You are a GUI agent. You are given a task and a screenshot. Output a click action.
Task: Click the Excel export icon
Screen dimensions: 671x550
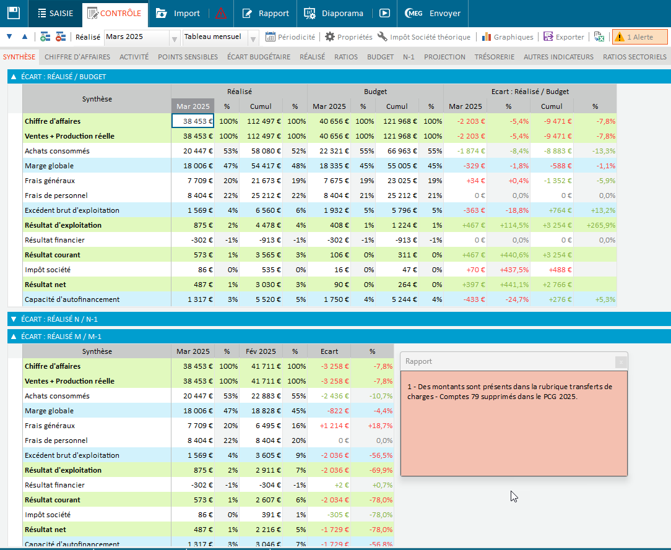tap(599, 37)
